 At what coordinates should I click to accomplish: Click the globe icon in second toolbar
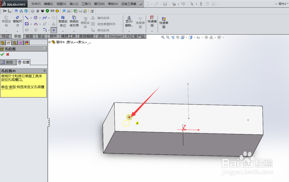[x=26, y=11]
